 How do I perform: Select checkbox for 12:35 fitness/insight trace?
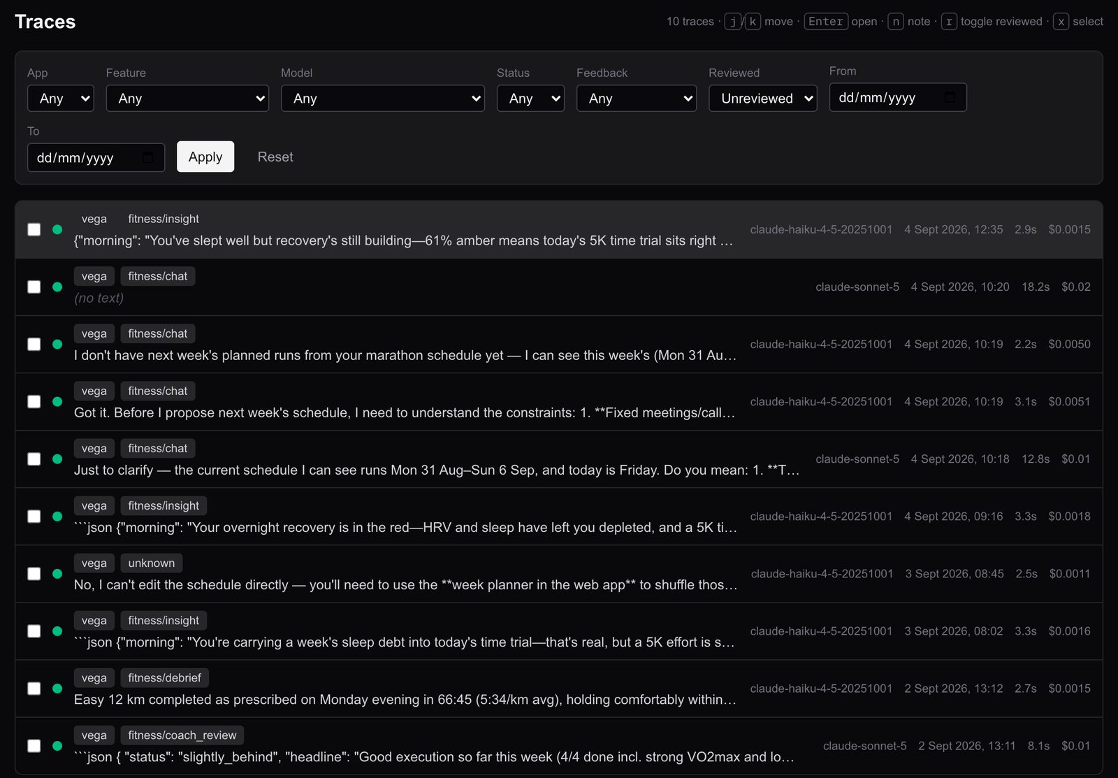click(34, 229)
